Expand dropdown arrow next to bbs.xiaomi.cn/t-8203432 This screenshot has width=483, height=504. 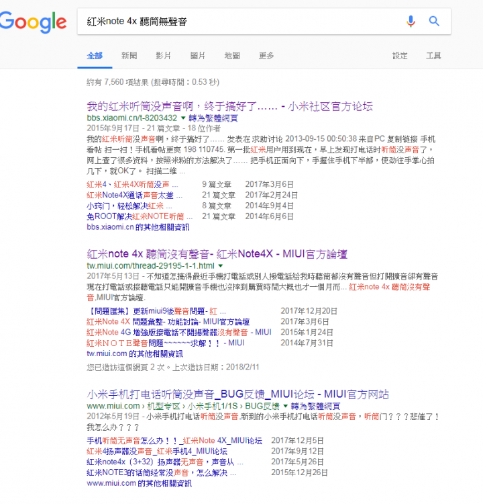point(183,118)
